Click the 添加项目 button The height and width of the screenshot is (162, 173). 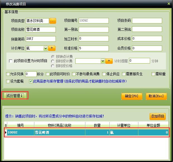click(x=158, y=116)
